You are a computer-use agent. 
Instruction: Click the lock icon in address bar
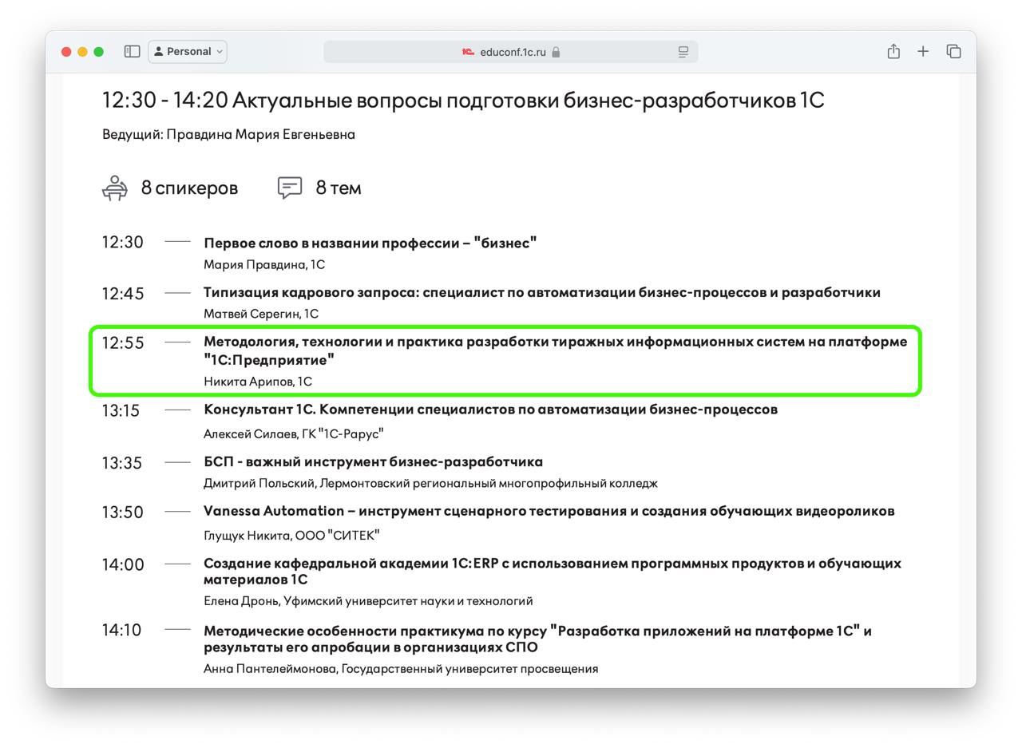click(556, 52)
